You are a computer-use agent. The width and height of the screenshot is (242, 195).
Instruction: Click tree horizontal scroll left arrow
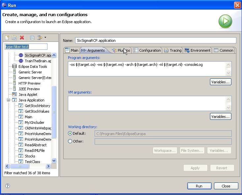tap(7, 166)
